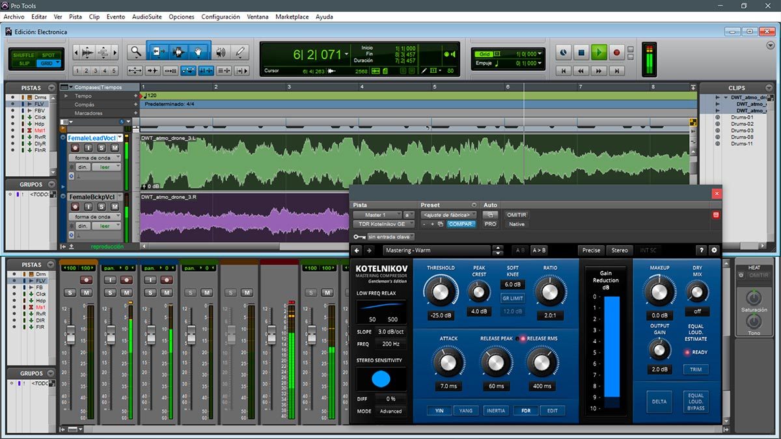Image resolution: width=781 pixels, height=439 pixels.
Task: Click the THRESHOLD knob
Action: (x=440, y=291)
